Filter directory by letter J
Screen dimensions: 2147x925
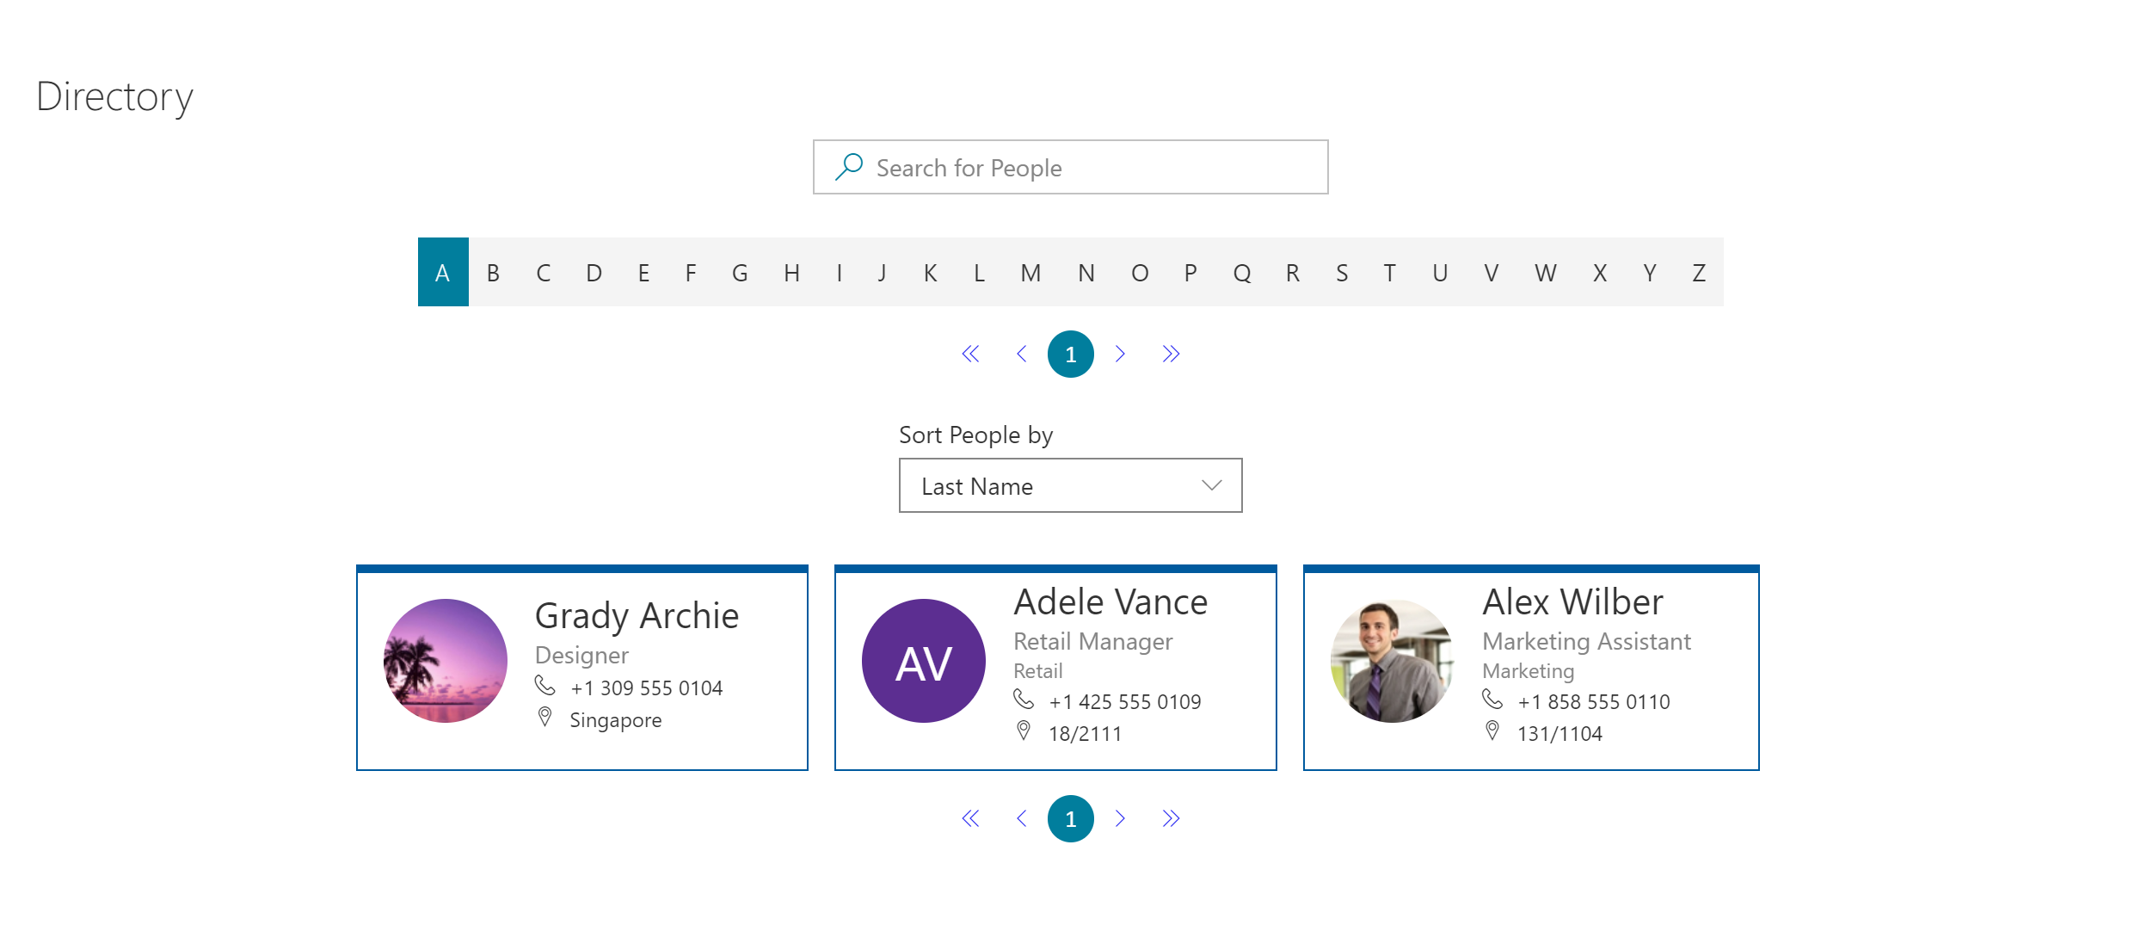point(882,272)
